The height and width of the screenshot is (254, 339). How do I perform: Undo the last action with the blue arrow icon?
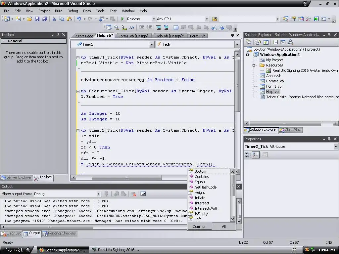79,19
